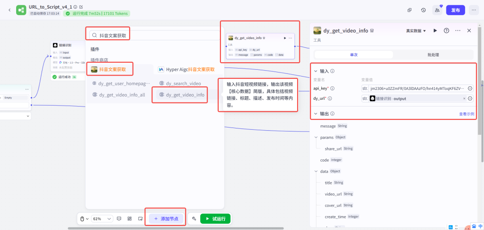Toggle the minimap icon in bottom toolbar
484x230 pixels.
140,219
